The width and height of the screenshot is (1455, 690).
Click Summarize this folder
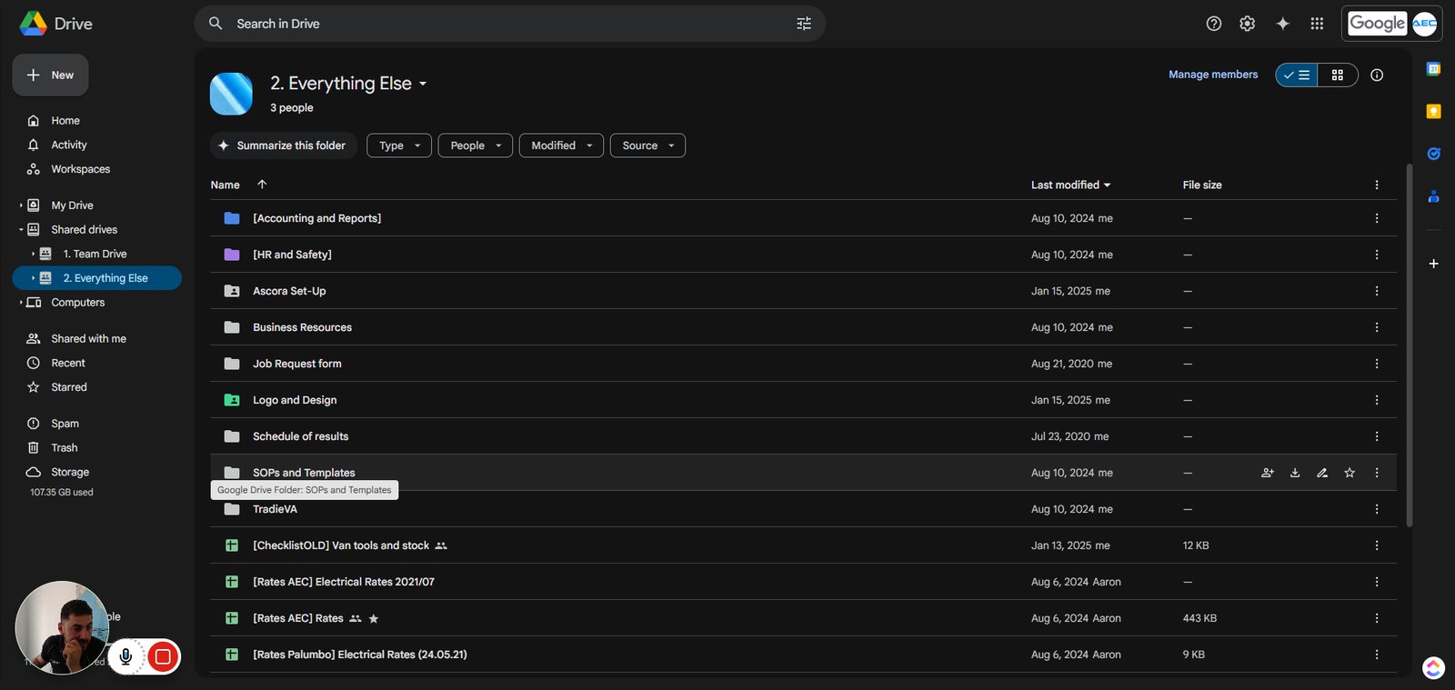[x=283, y=145]
